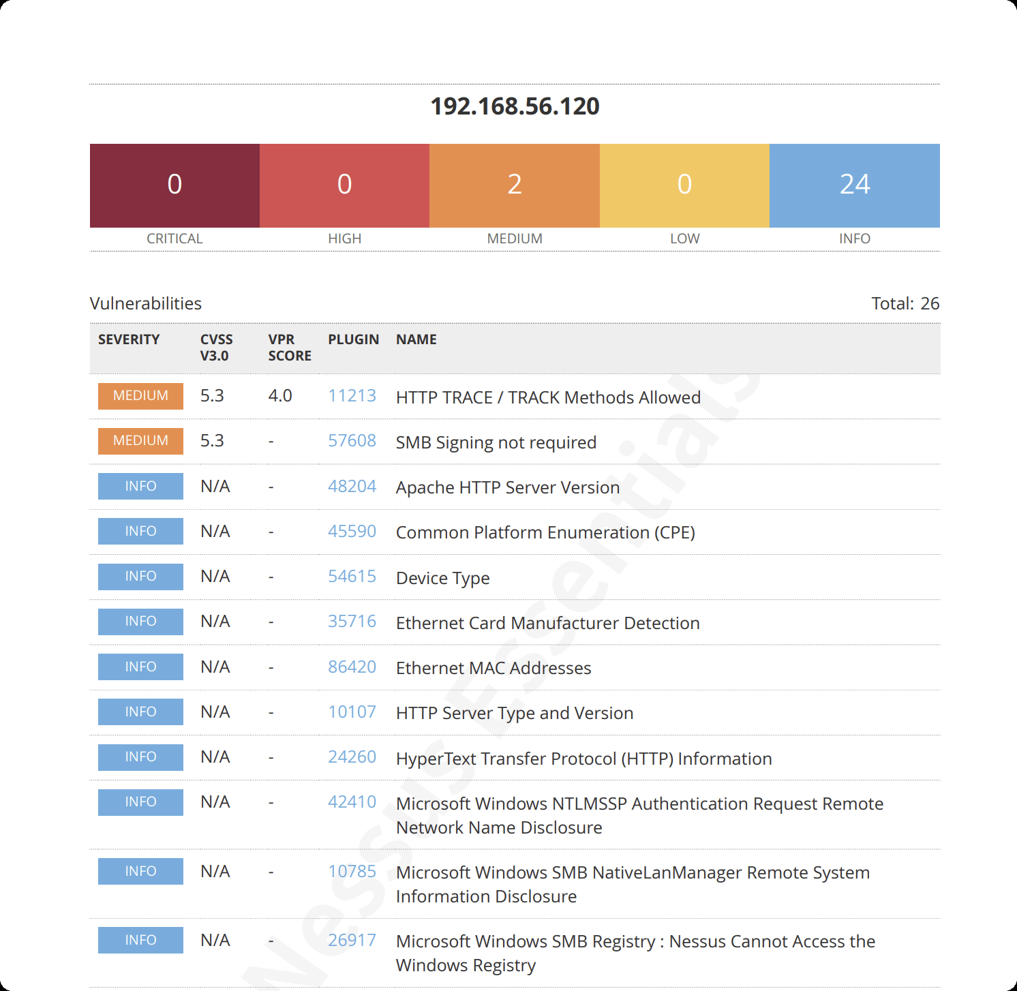The width and height of the screenshot is (1017, 991).
Task: Click plugin ID 24260
Action: (x=352, y=757)
